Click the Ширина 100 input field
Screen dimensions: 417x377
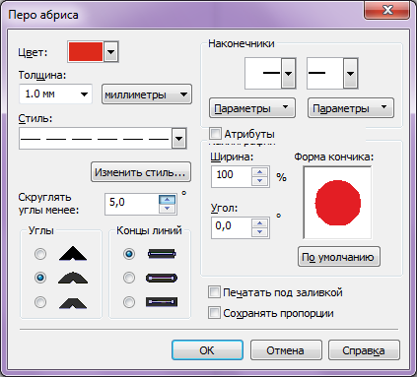click(232, 176)
